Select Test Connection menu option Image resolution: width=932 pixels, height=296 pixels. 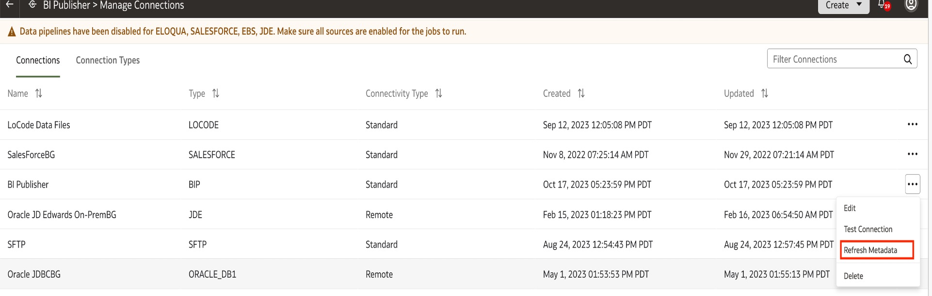coord(868,229)
